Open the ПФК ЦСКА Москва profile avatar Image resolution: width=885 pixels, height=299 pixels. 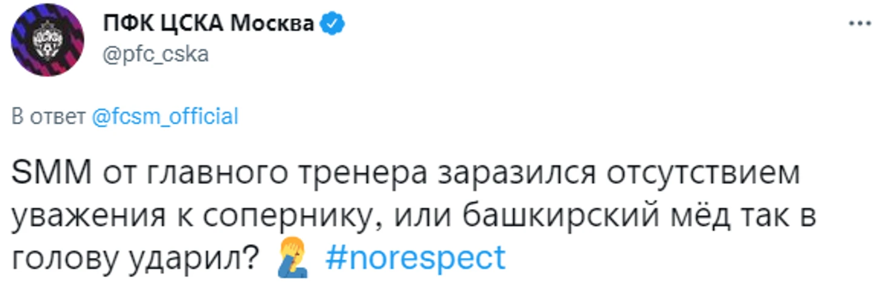click(x=48, y=41)
